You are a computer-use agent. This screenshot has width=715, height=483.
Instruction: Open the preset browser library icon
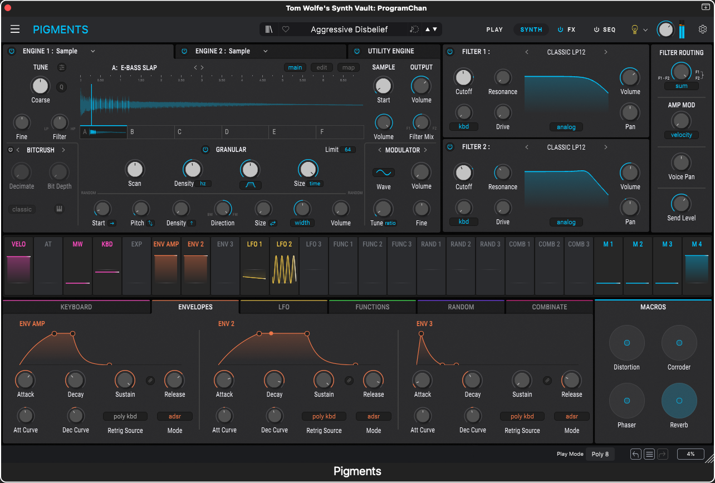(270, 29)
